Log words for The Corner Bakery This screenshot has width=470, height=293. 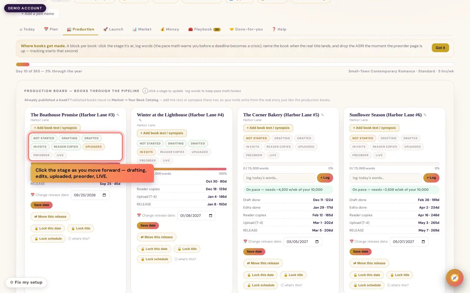click(x=325, y=178)
